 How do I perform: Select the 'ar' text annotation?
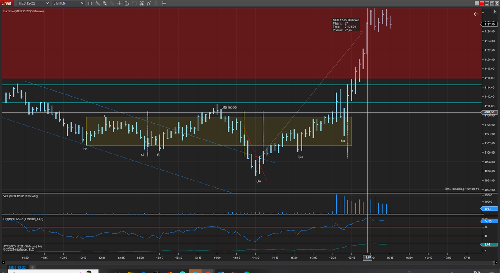pos(105,115)
